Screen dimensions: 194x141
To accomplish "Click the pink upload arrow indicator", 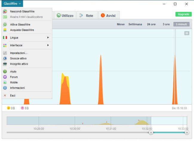I will [22, 108].
